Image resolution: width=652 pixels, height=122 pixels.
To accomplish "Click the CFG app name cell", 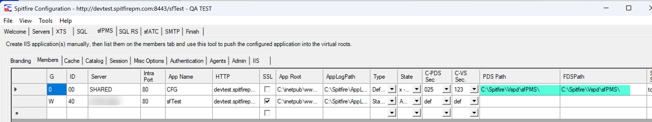I will coord(189,89).
